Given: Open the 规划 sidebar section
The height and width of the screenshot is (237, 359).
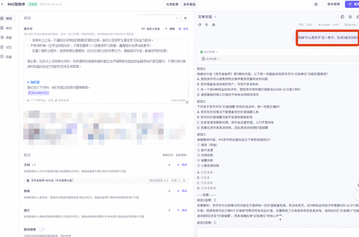Looking at the screenshot, I should click(x=8, y=18).
